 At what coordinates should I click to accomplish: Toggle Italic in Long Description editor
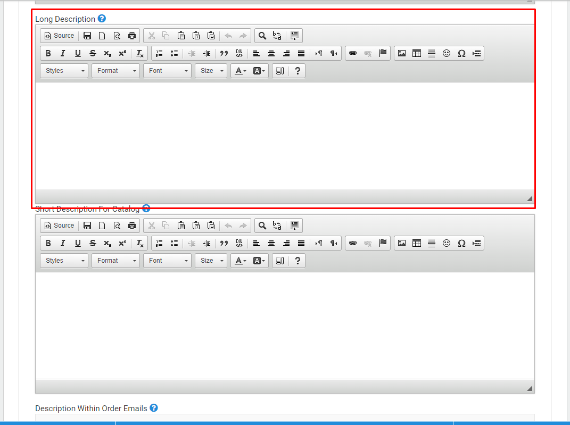[63, 53]
